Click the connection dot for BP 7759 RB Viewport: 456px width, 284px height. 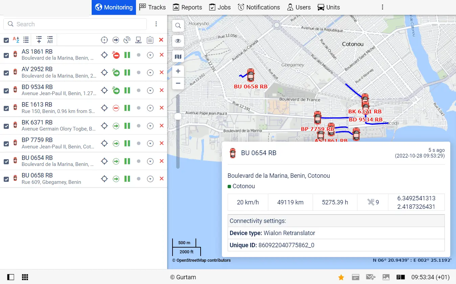click(139, 143)
